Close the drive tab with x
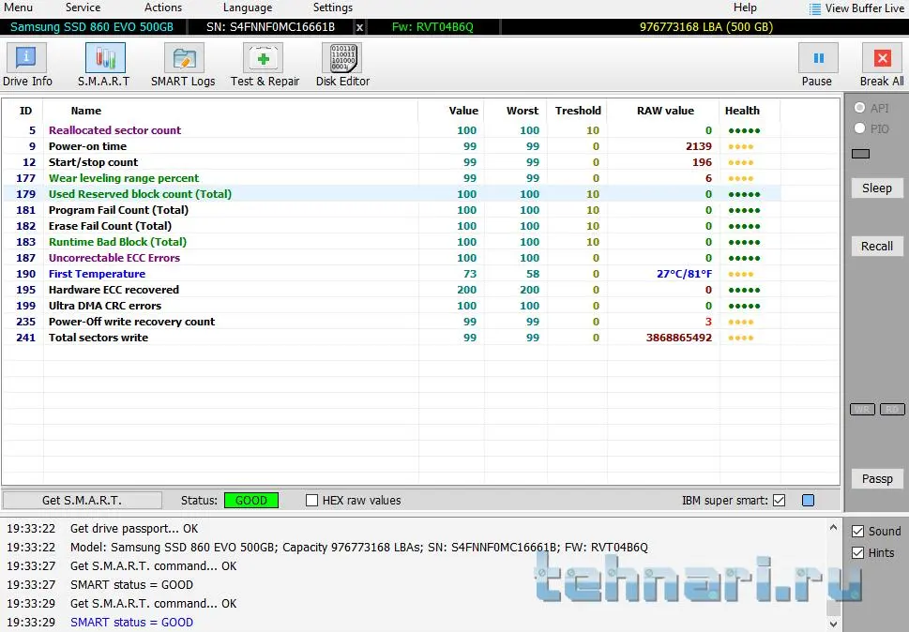 pyautogui.click(x=359, y=27)
